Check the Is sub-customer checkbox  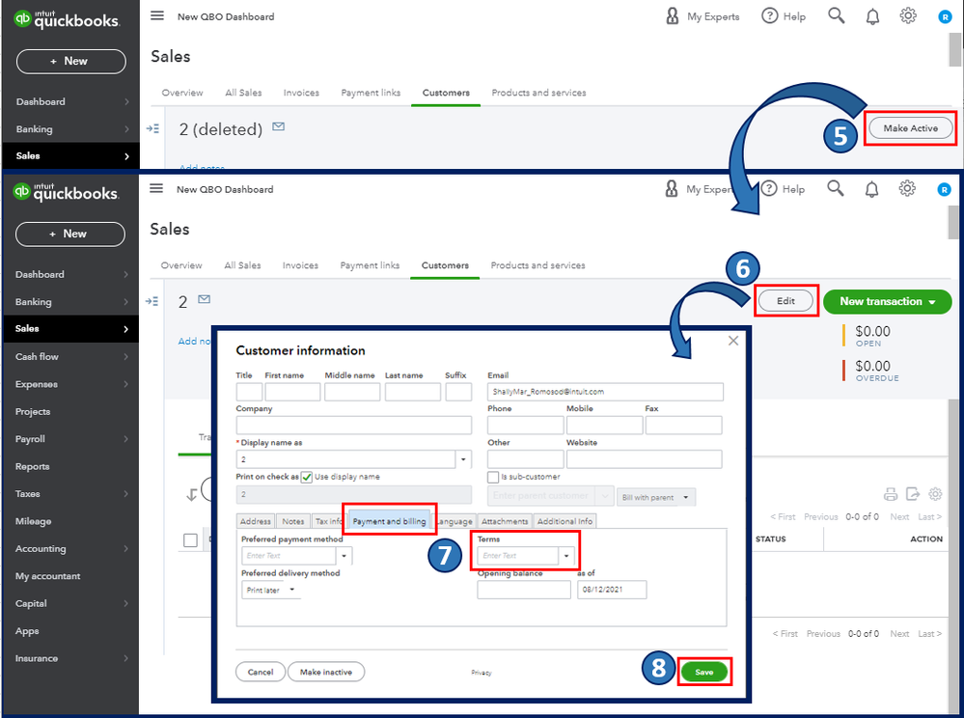[492, 477]
